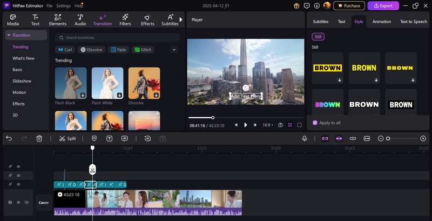Viewport: 432px width, 221px height.
Task: Download the Flash Black transition
Action: (83, 95)
